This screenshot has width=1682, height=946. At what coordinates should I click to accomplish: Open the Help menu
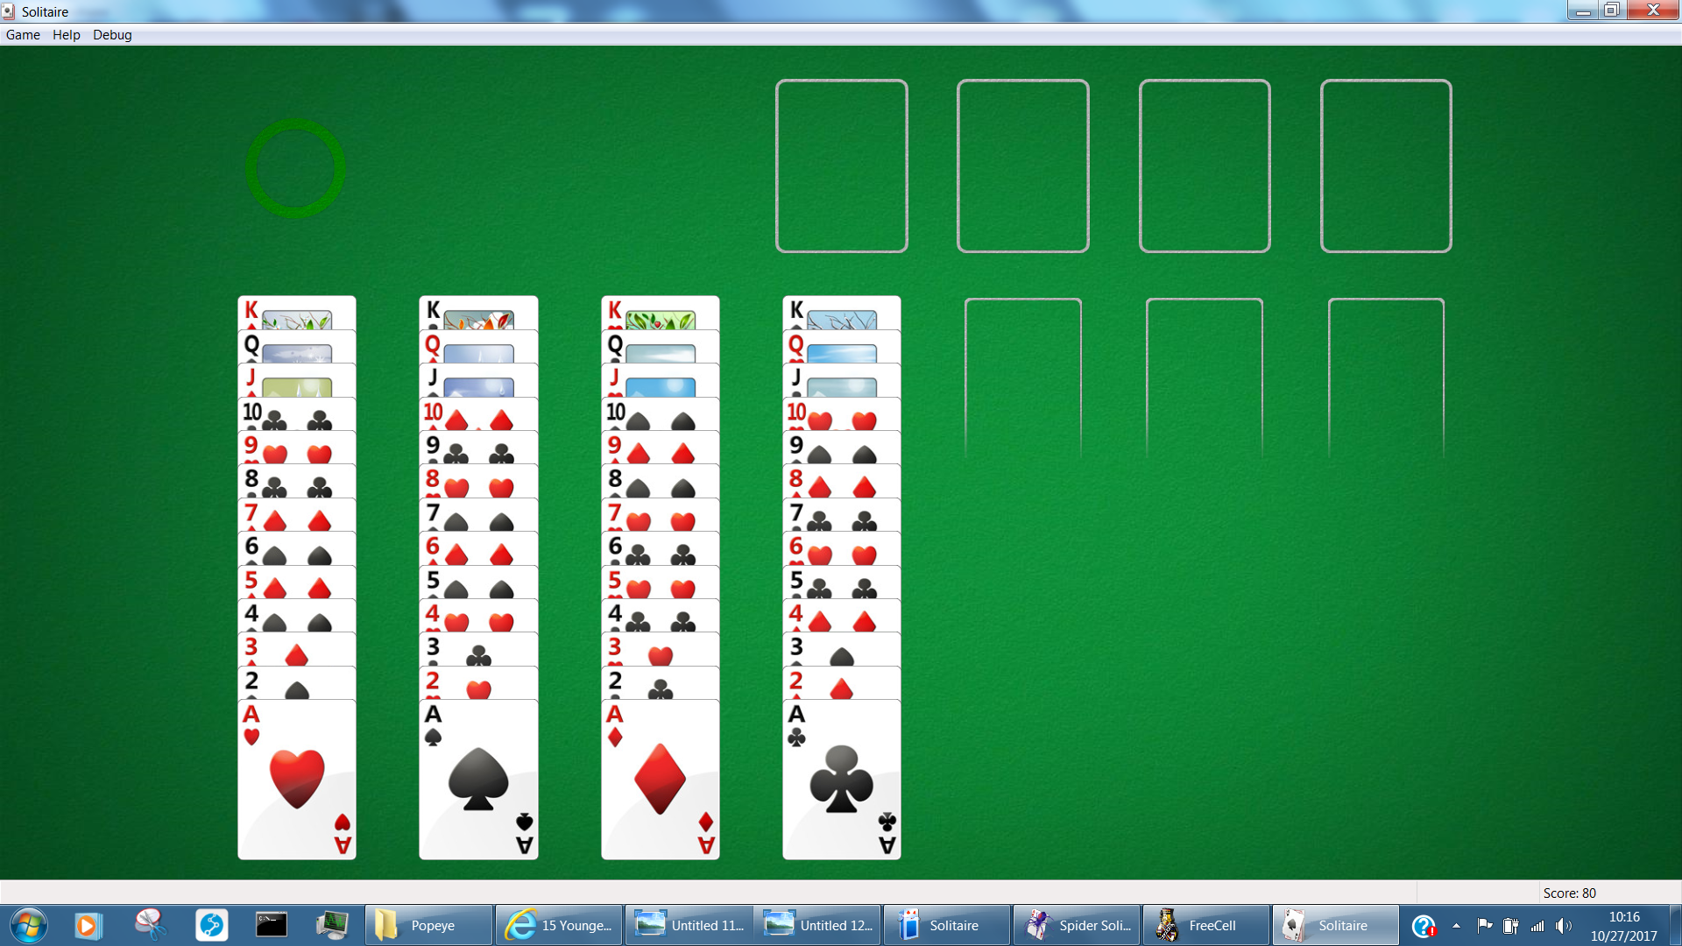[x=64, y=35]
